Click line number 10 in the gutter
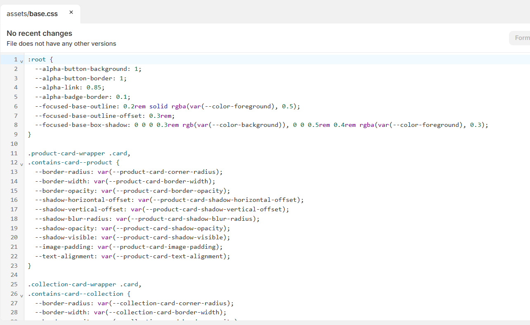 (14, 144)
